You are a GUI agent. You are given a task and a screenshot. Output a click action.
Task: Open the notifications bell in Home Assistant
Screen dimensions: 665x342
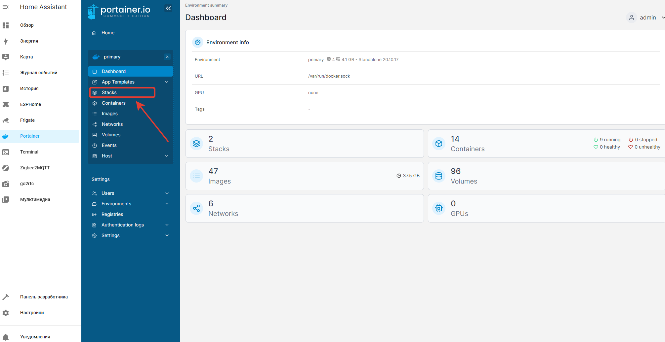click(x=6, y=337)
